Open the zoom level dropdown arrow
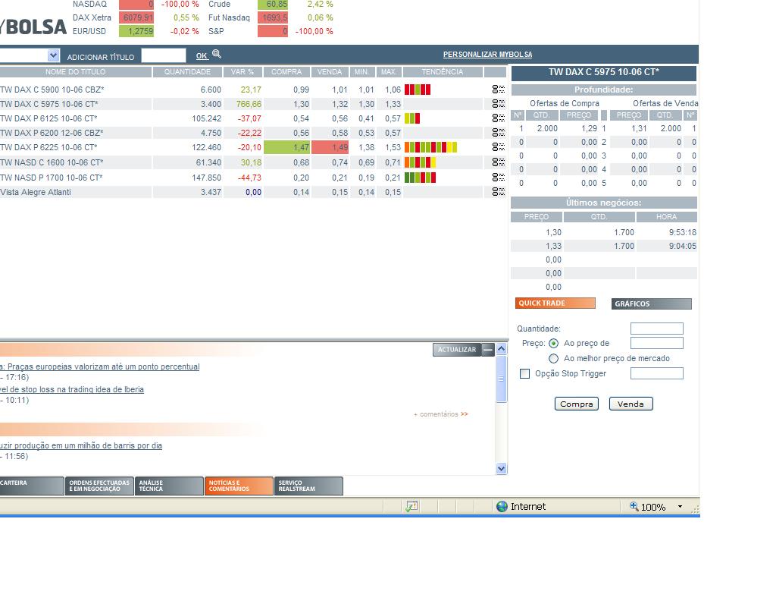 [x=680, y=506]
